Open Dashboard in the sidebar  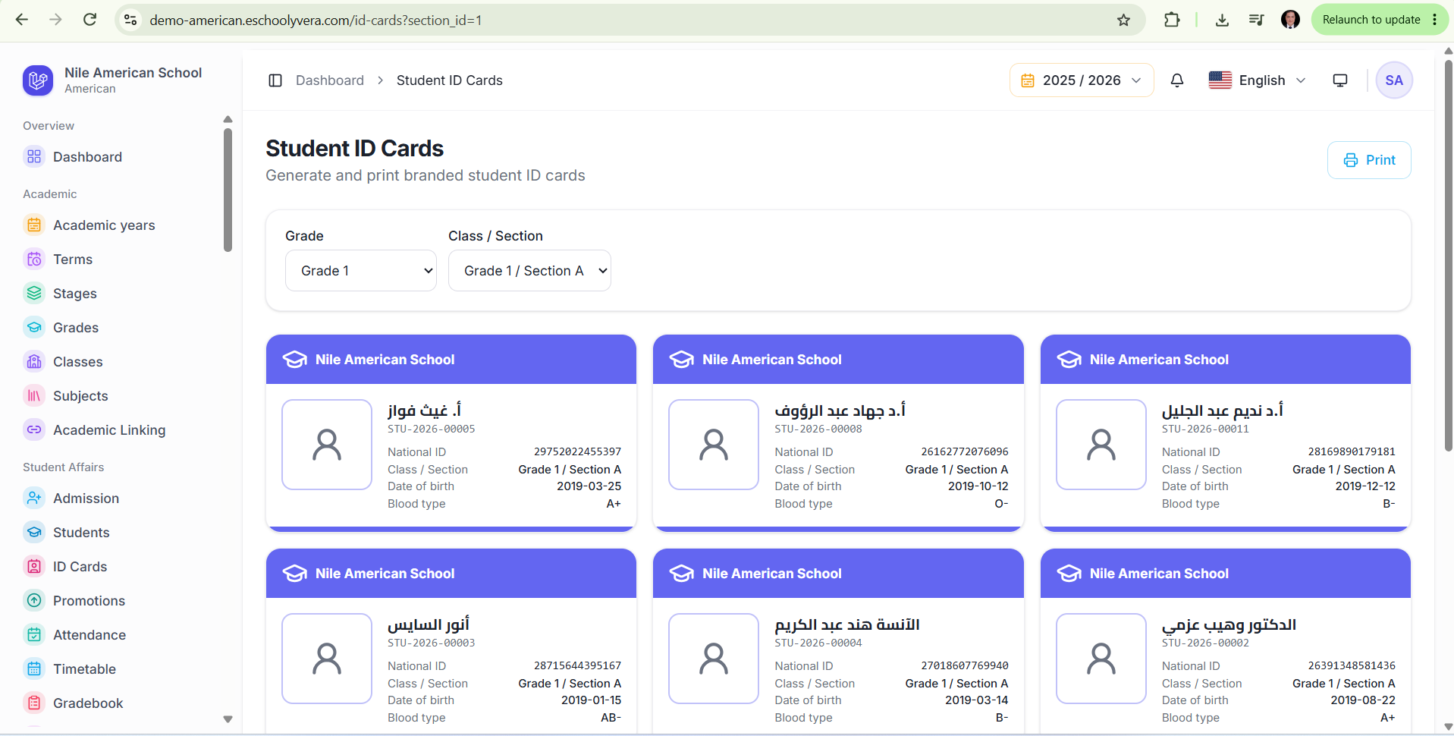pos(87,157)
